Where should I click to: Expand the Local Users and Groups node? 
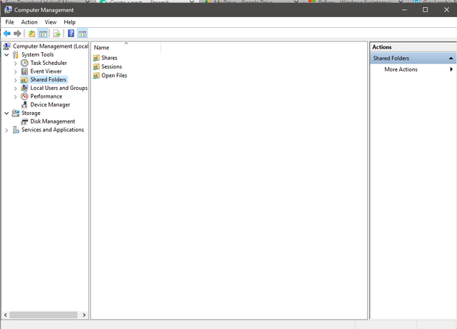(x=16, y=88)
